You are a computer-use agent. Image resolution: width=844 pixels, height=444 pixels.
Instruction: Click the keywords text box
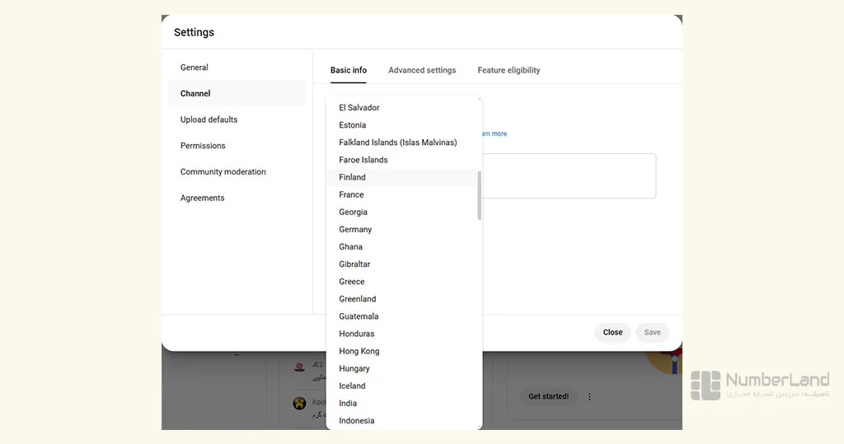569,176
